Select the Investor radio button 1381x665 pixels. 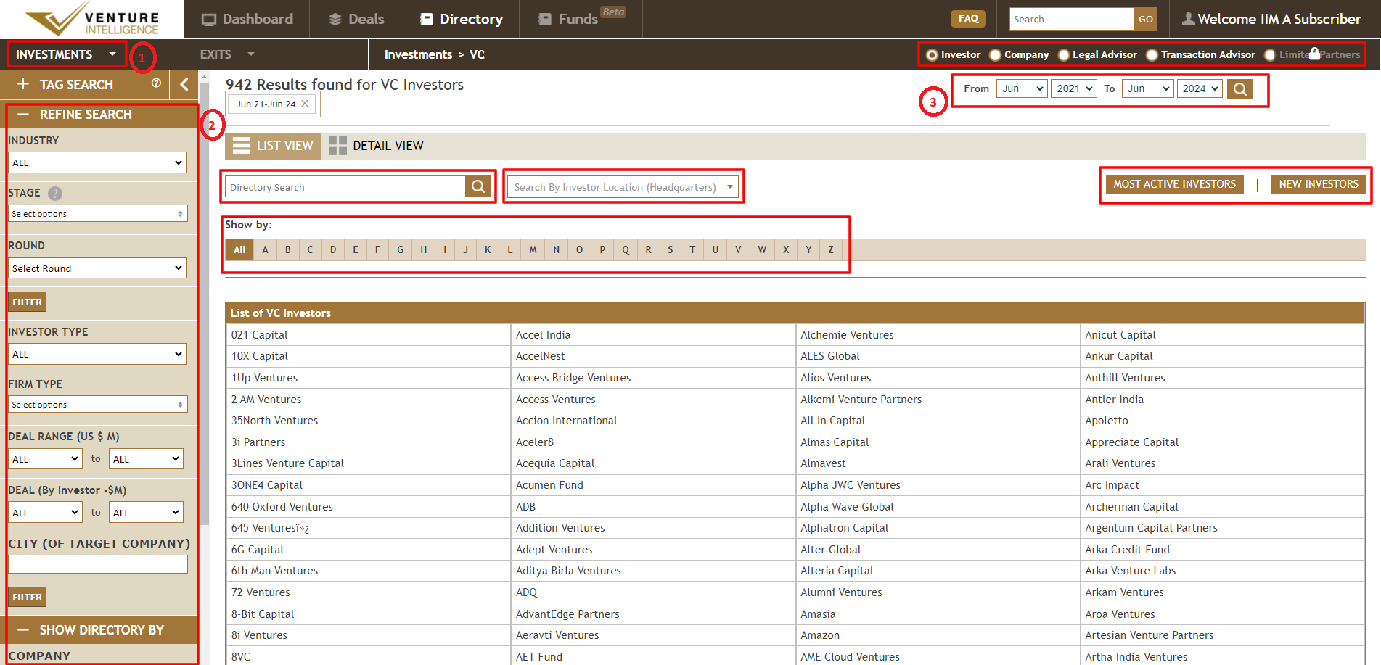point(932,55)
